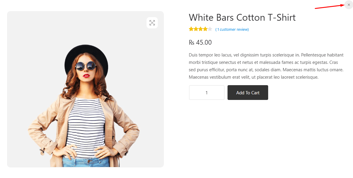Click the second yellow rating star
Screen dimensions: 353x178
[196, 29]
